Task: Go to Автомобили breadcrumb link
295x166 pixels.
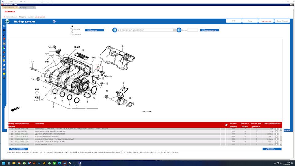Action: (11, 17)
